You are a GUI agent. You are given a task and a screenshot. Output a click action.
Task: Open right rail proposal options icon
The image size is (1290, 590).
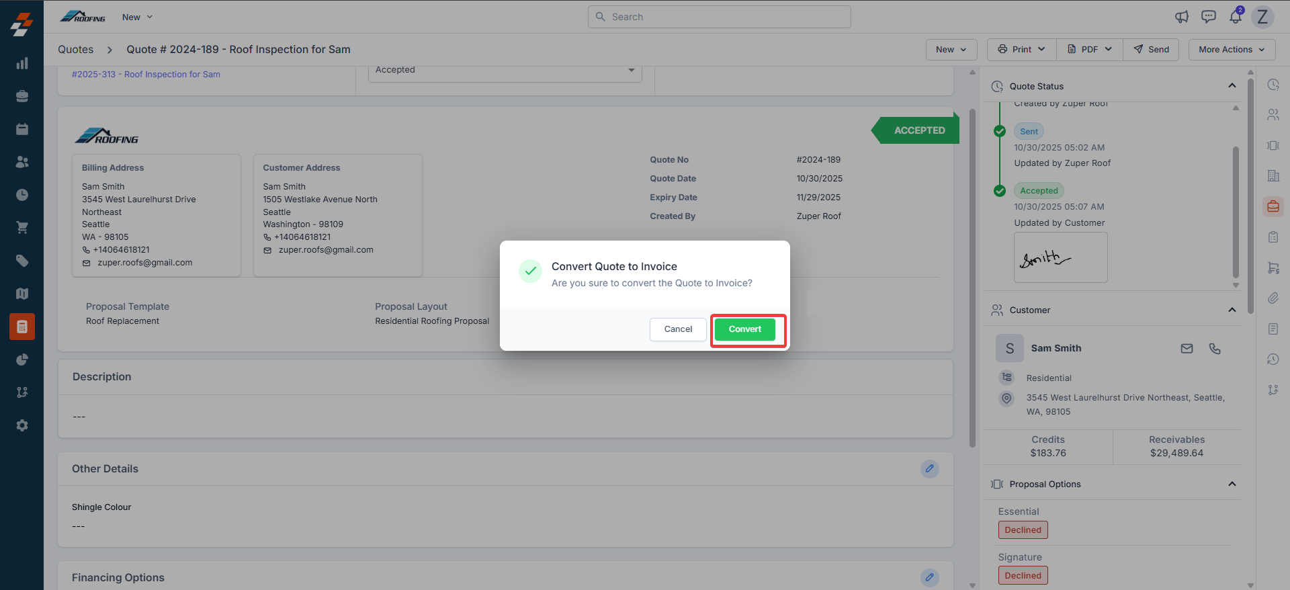point(1273,145)
